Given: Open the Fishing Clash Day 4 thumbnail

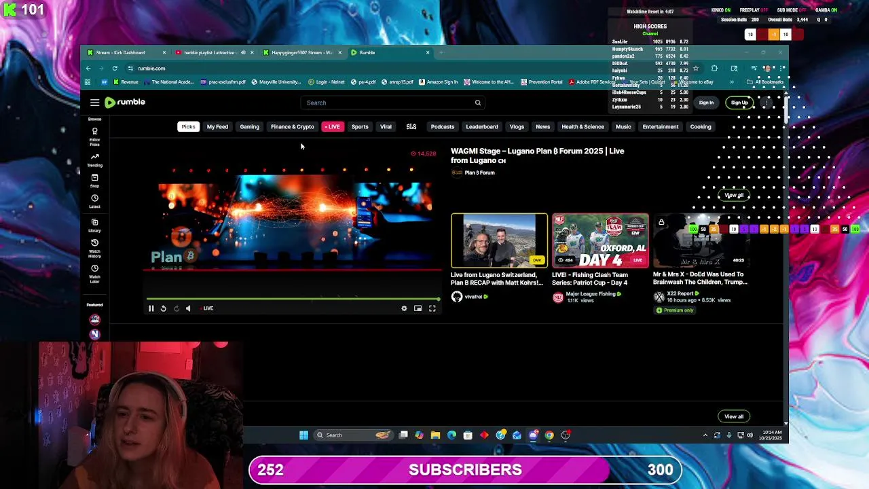Looking at the screenshot, I should [x=600, y=240].
